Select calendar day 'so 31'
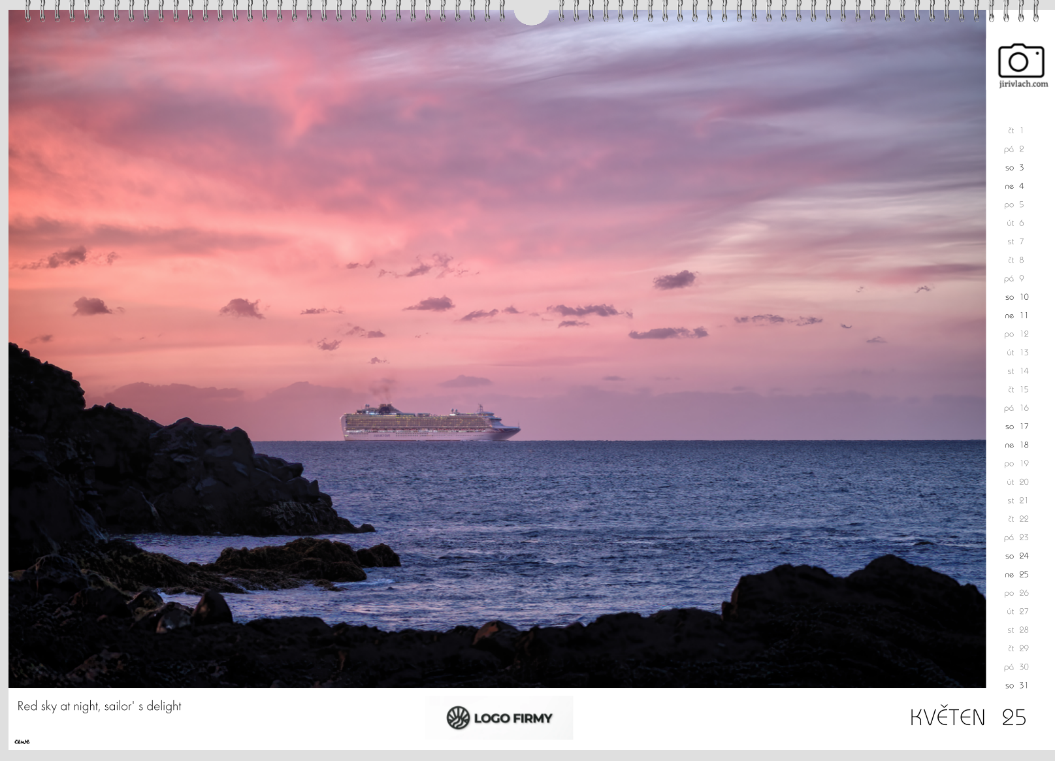The width and height of the screenshot is (1055, 761). [1016, 685]
